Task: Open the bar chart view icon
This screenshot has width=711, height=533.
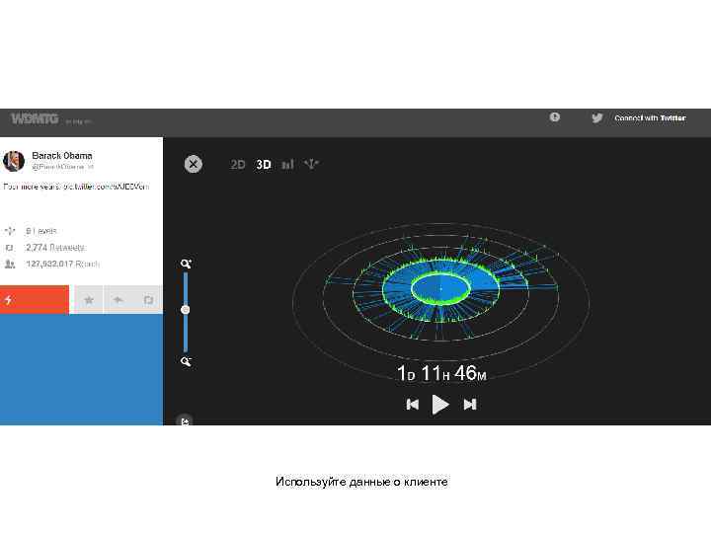Action: click(287, 164)
